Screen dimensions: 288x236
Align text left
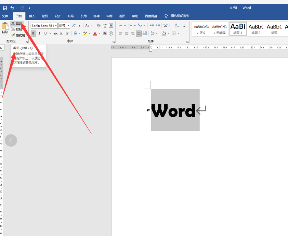(120, 34)
